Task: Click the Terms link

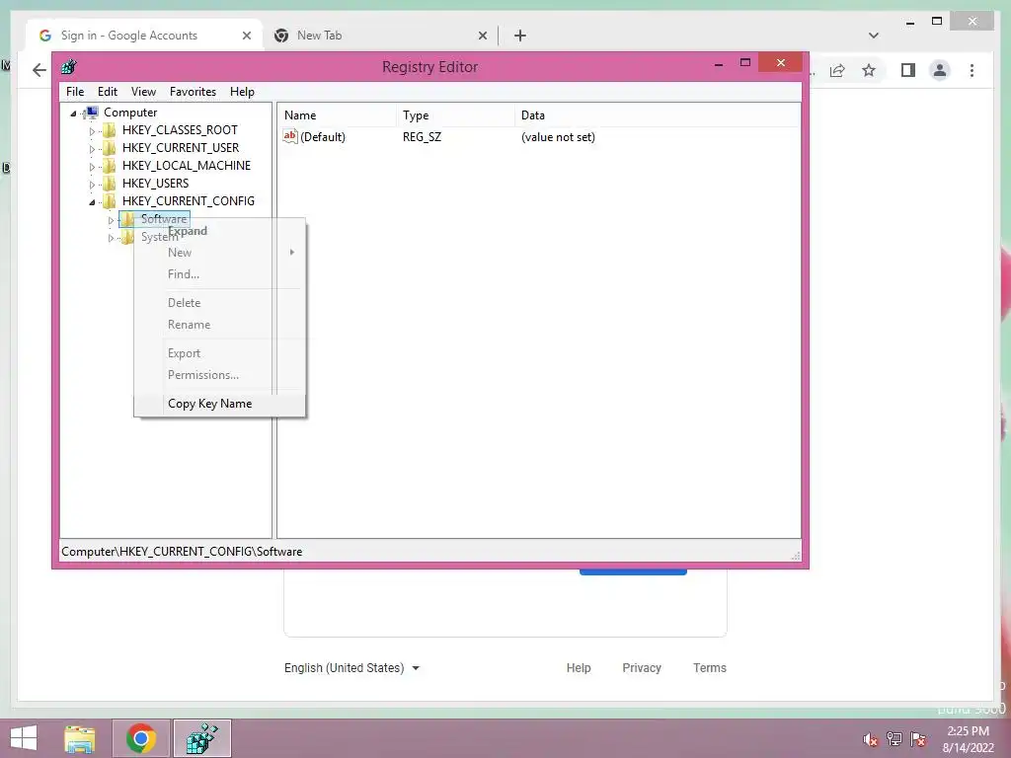Action: click(x=709, y=668)
